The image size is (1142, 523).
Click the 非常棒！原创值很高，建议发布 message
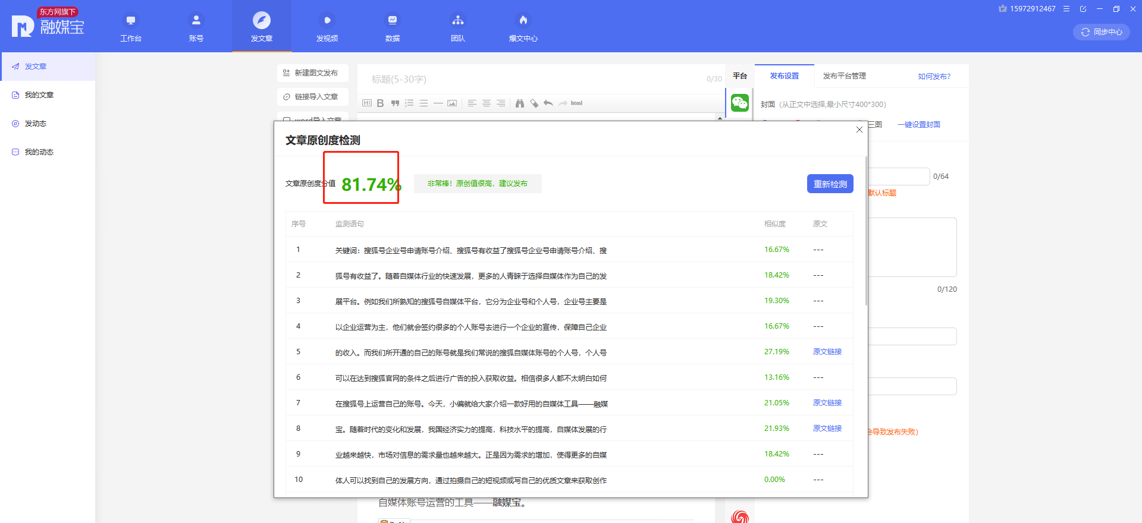(x=478, y=184)
